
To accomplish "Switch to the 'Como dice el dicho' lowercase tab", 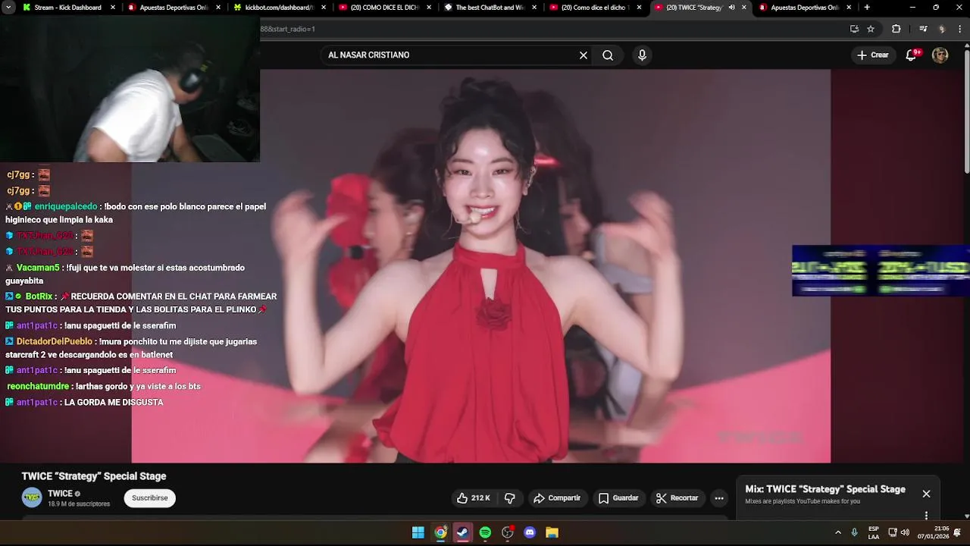I will pyautogui.click(x=596, y=8).
